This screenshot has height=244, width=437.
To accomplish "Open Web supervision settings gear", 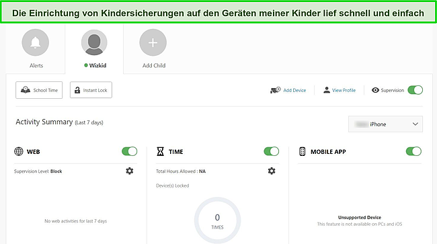I will click(130, 171).
